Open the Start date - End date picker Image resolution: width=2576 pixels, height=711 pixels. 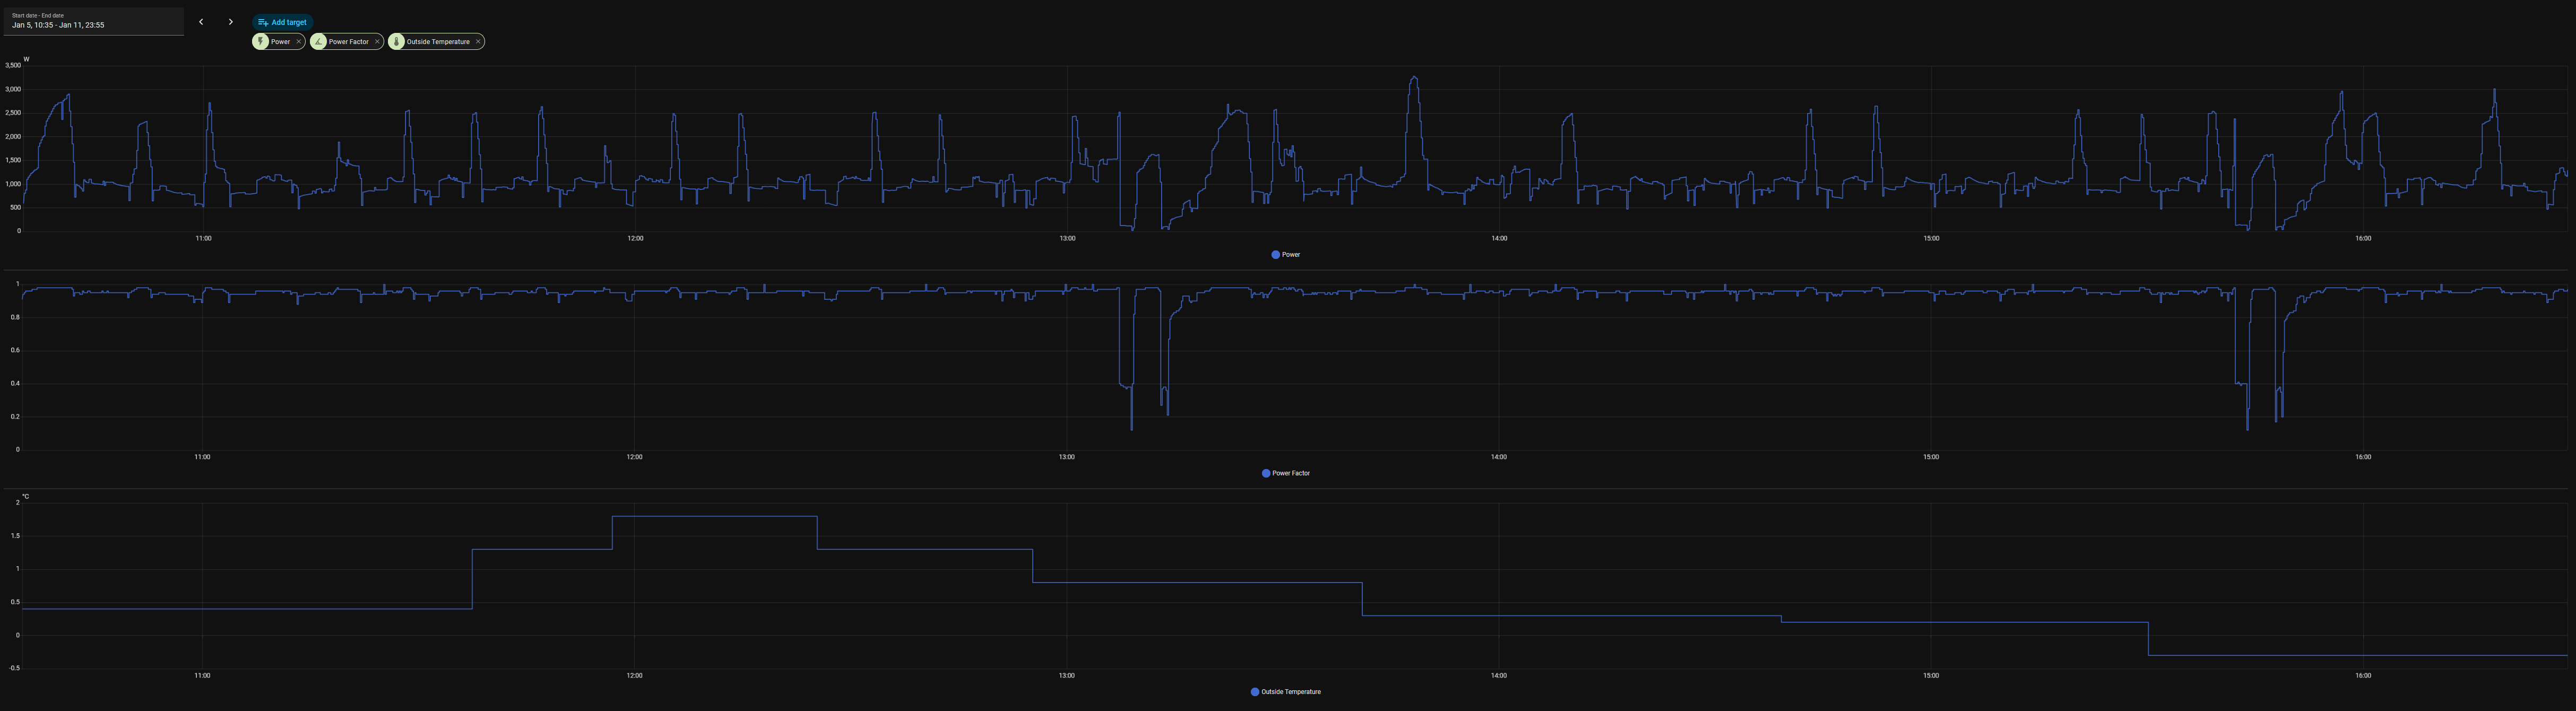click(93, 21)
